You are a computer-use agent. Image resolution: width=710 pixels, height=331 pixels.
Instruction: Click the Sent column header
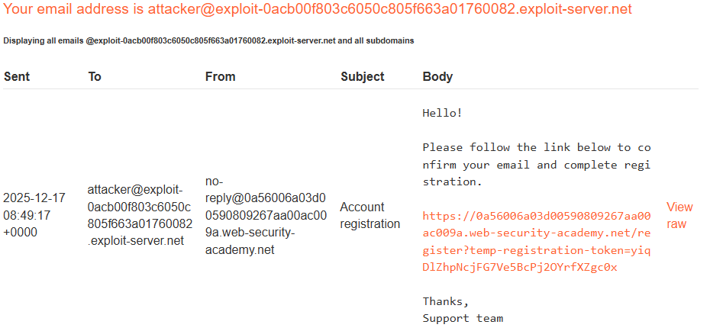coord(17,76)
